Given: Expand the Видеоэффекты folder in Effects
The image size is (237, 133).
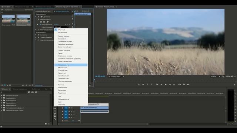Looking at the screenshot, I should pos(1,103).
